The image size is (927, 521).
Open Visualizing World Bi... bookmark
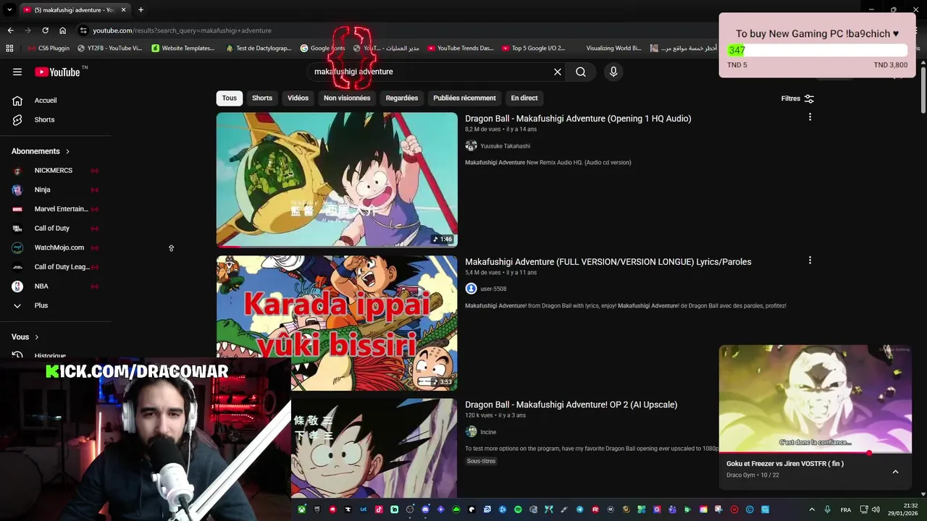coord(613,48)
